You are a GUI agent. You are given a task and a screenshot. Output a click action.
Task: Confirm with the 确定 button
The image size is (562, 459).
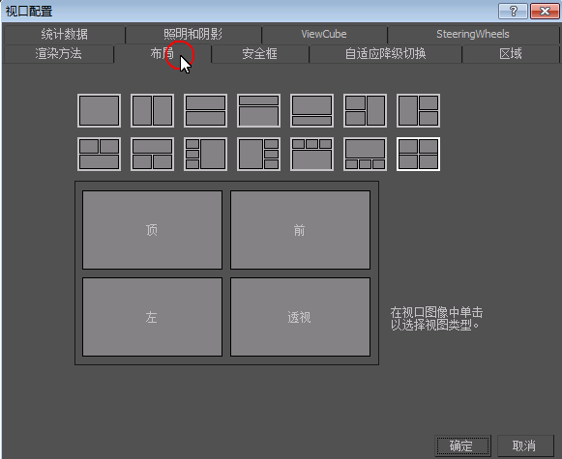(462, 446)
